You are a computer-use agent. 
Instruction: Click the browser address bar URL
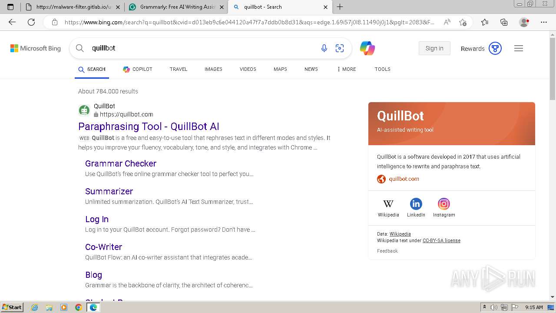tap(249, 22)
